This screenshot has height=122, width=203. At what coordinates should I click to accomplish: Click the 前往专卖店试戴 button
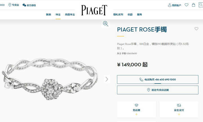pos(158,90)
